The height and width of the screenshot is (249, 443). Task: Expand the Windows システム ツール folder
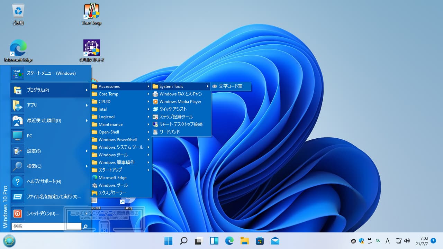pos(121,147)
